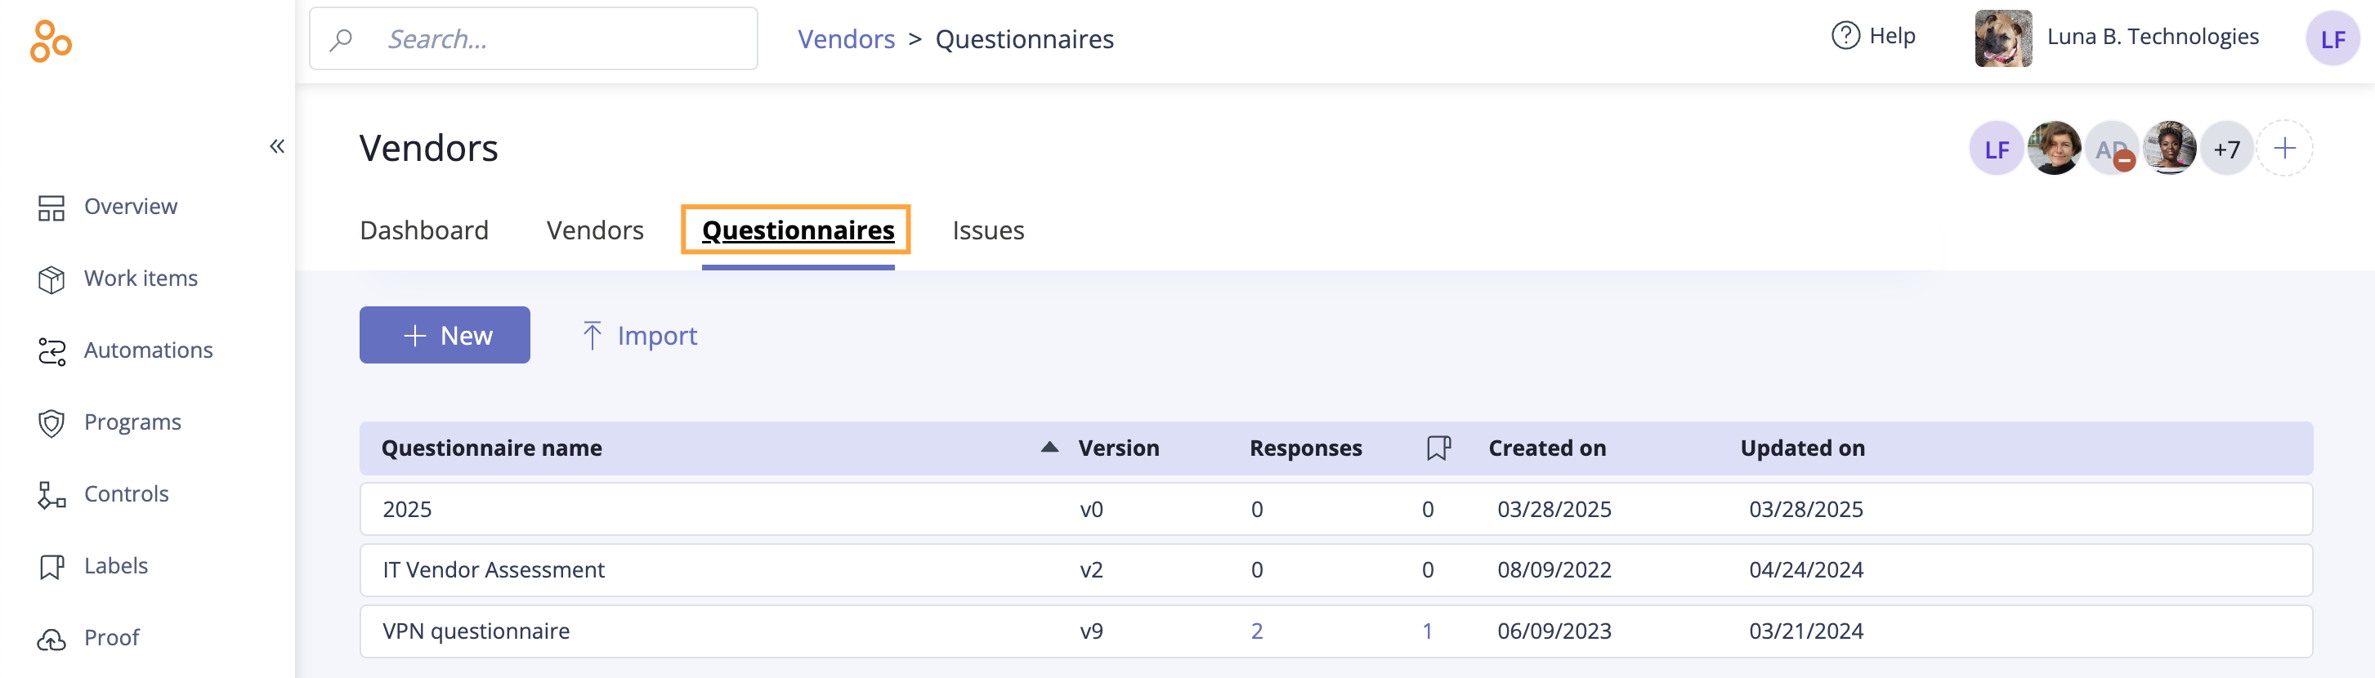Viewport: 2375px width, 678px height.
Task: Focus the Search input field
Action: (533, 38)
